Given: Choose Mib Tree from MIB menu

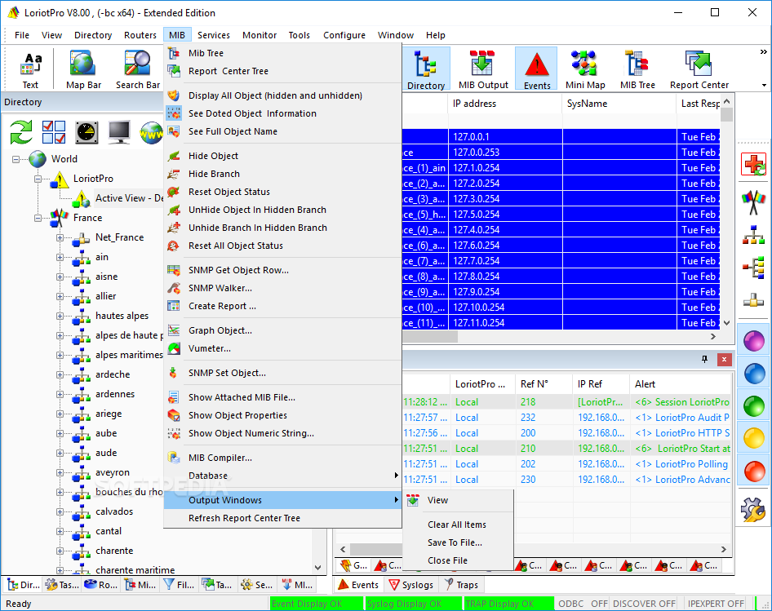Looking at the screenshot, I should pyautogui.click(x=282, y=53).
